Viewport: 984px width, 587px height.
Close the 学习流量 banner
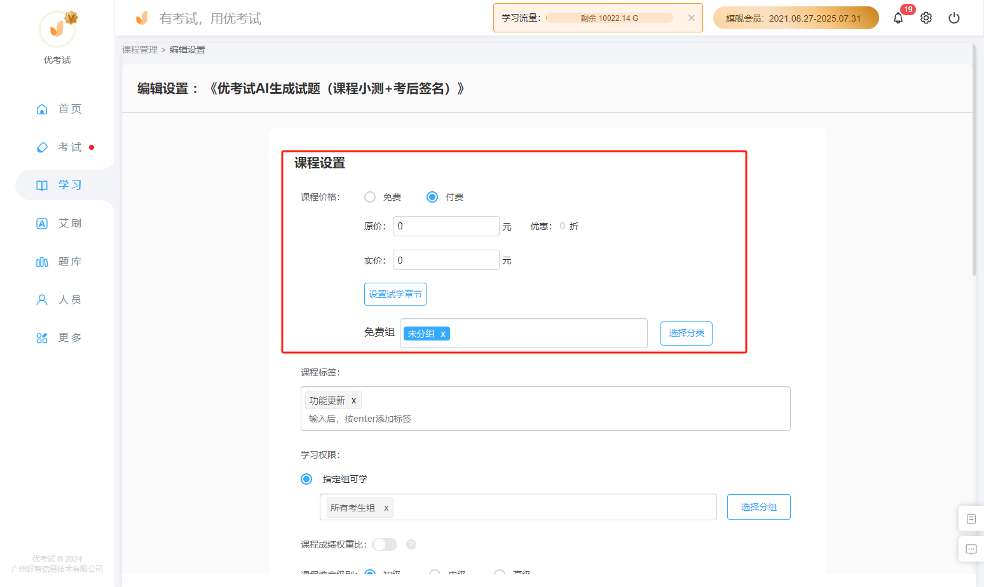pos(692,18)
